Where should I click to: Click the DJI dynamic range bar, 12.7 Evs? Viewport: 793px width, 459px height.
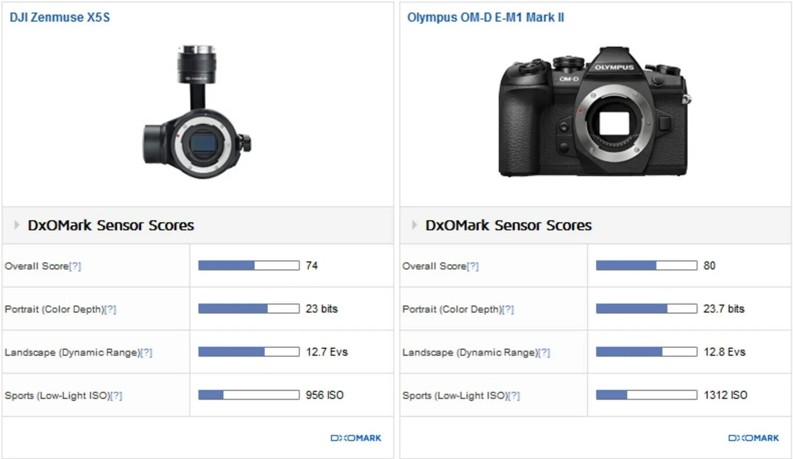tap(249, 351)
